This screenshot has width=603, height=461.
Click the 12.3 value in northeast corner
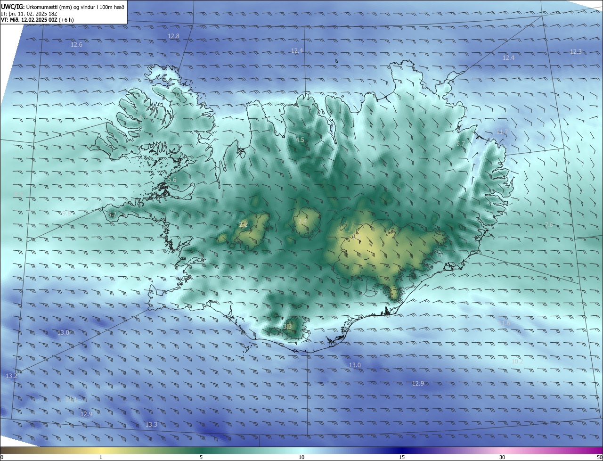point(576,52)
